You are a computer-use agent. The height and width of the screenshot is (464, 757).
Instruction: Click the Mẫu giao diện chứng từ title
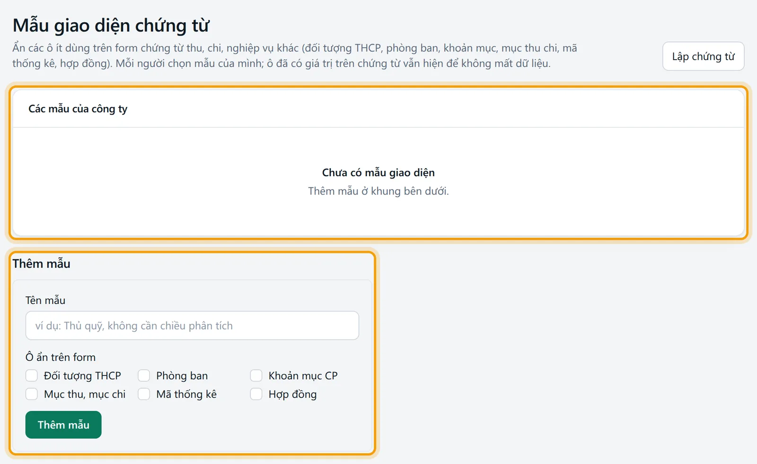point(111,26)
